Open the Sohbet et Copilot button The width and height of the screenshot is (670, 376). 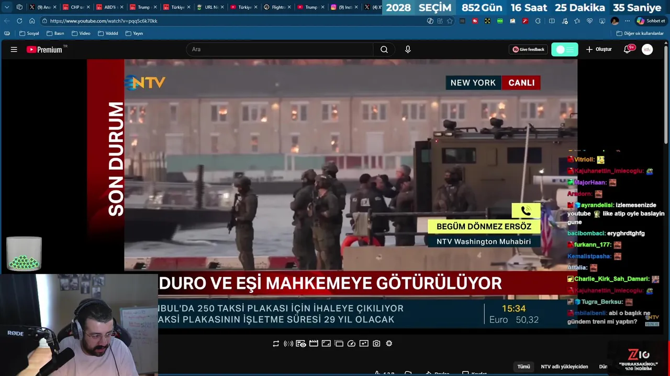point(651,21)
